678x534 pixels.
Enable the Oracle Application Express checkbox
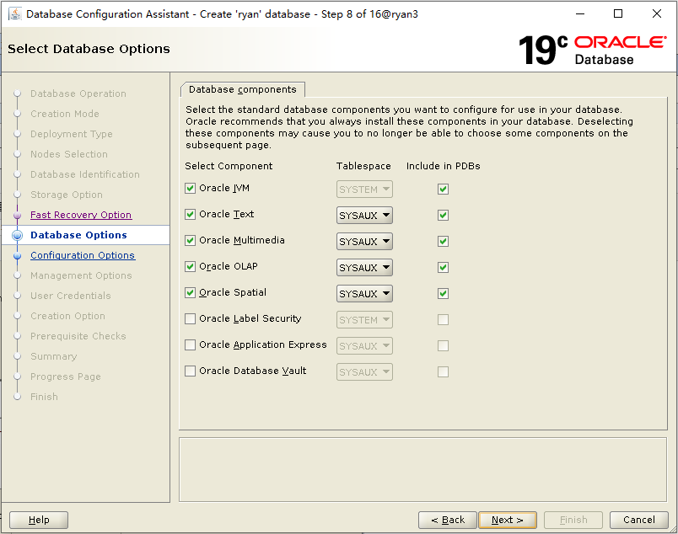coord(190,344)
